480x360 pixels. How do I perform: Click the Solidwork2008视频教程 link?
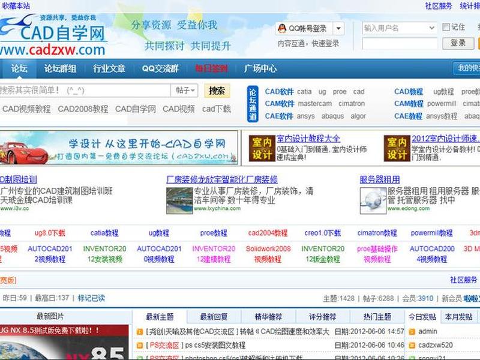click(268, 254)
